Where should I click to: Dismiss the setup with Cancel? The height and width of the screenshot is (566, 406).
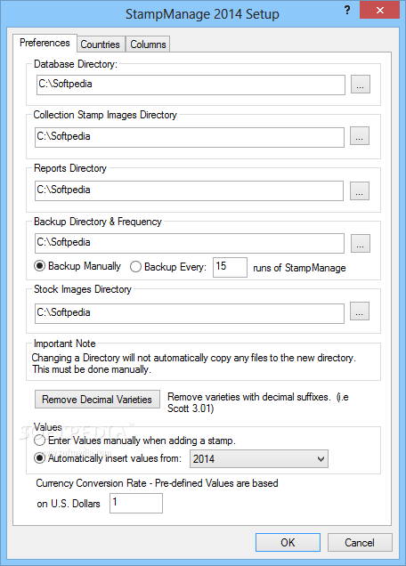pyautogui.click(x=360, y=543)
